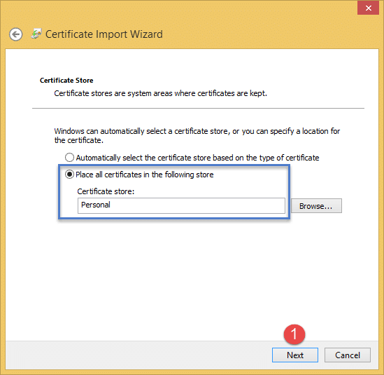The height and width of the screenshot is (375, 384).
Task: Select the Place all certificates radio circle
Action: [69, 175]
